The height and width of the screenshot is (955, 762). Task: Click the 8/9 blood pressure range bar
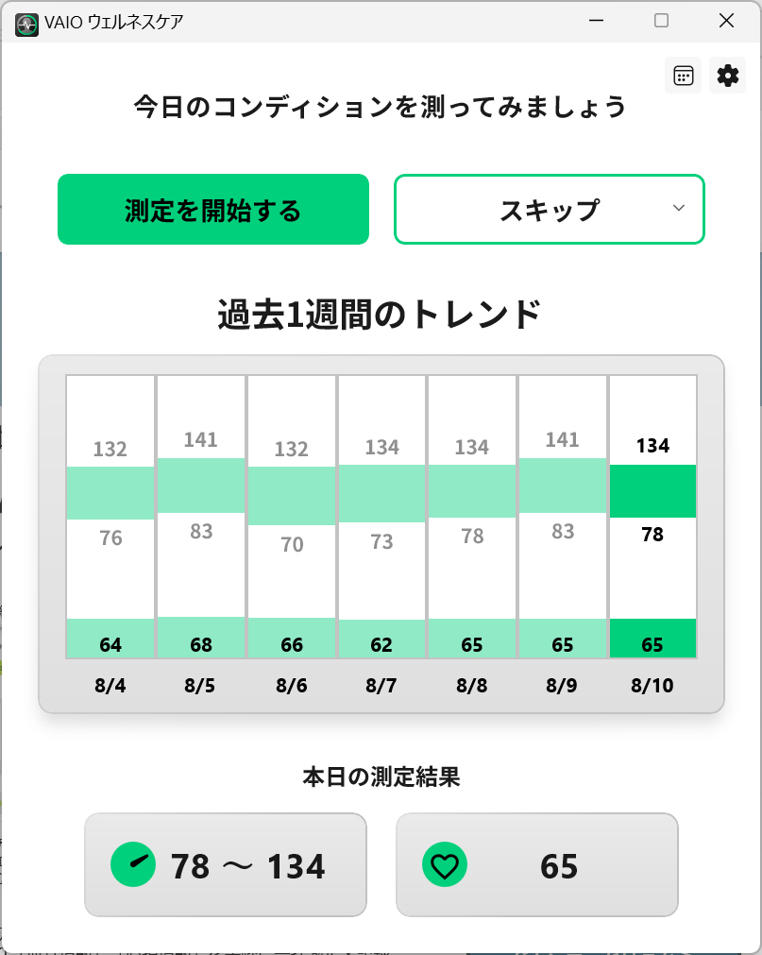point(563,486)
